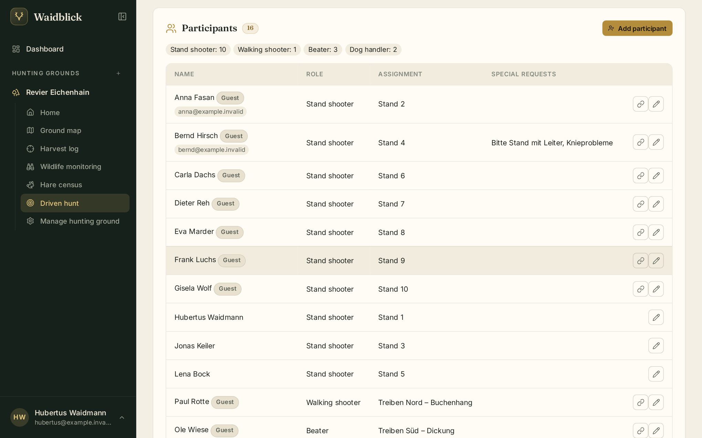
Task: Click the Guest badge beside Carla Dachs
Action: (231, 175)
